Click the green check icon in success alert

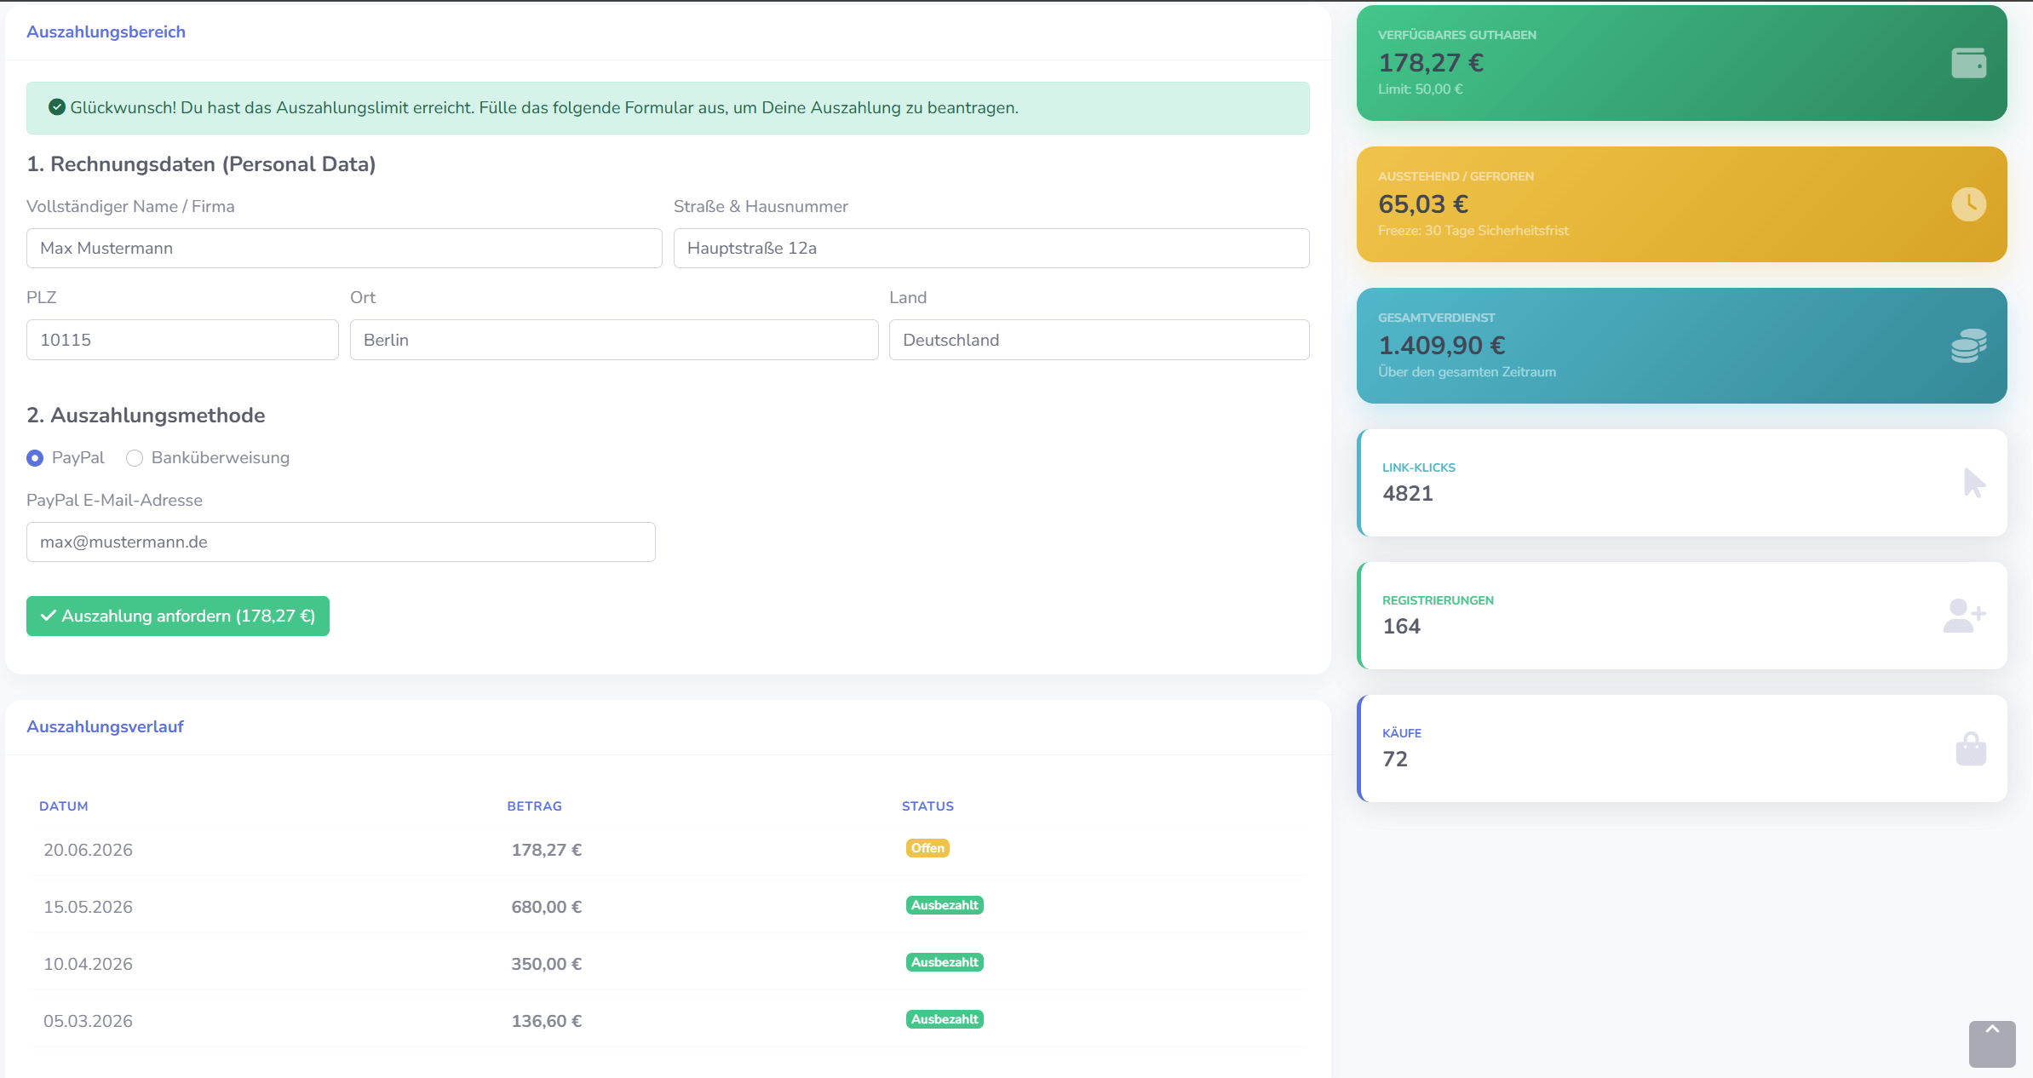(57, 107)
